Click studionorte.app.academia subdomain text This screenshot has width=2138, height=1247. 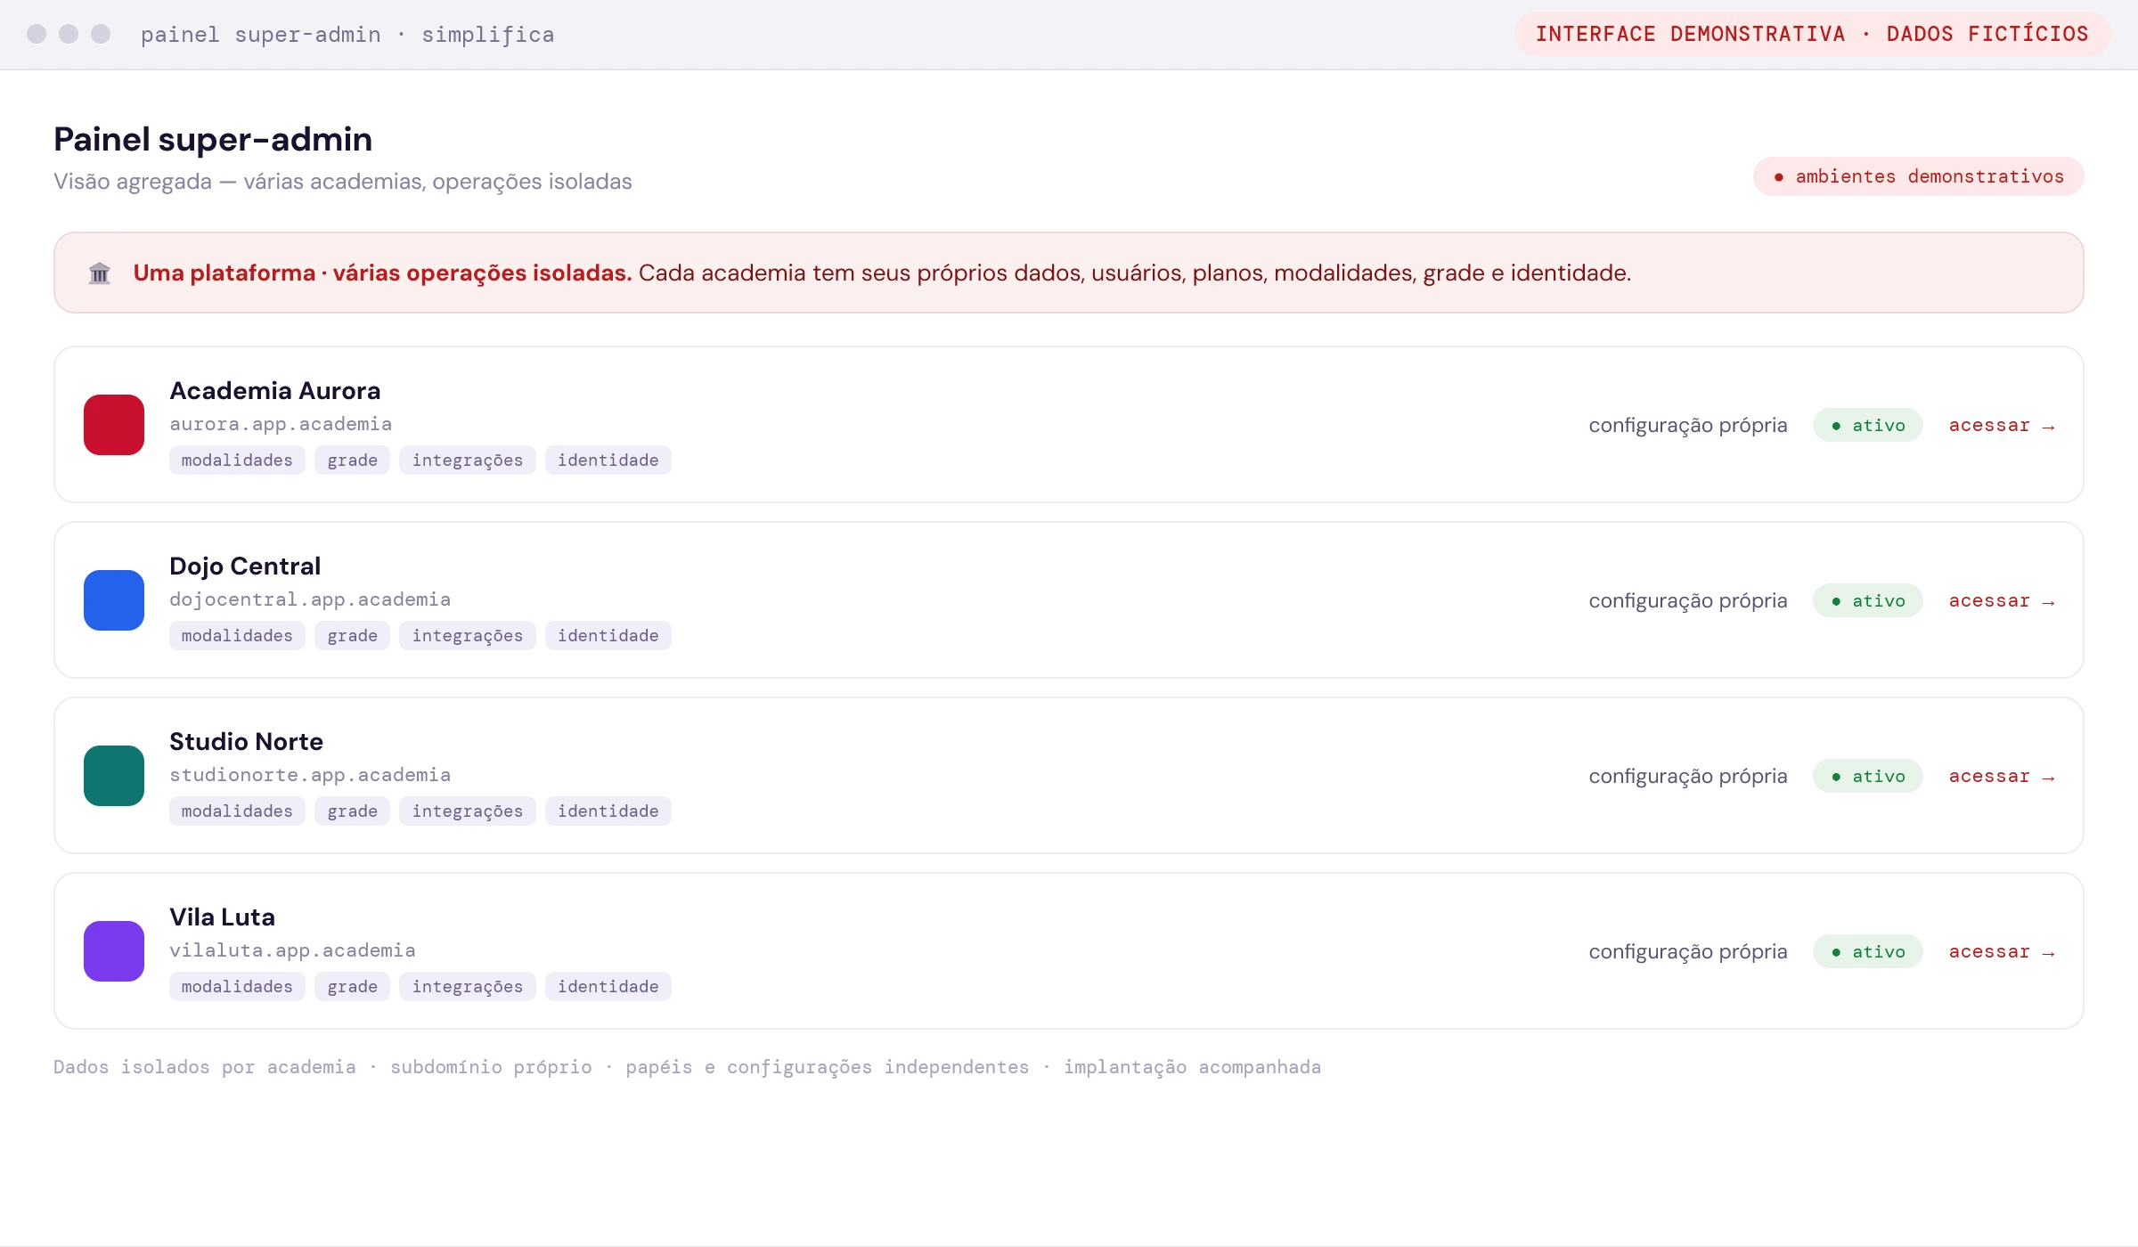(310, 775)
